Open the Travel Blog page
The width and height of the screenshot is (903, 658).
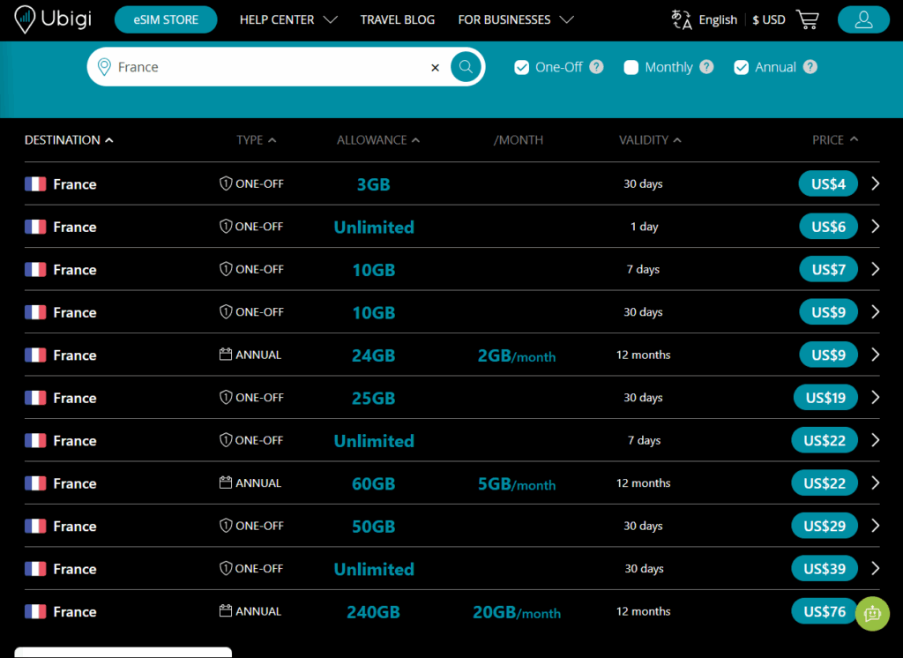(x=398, y=19)
